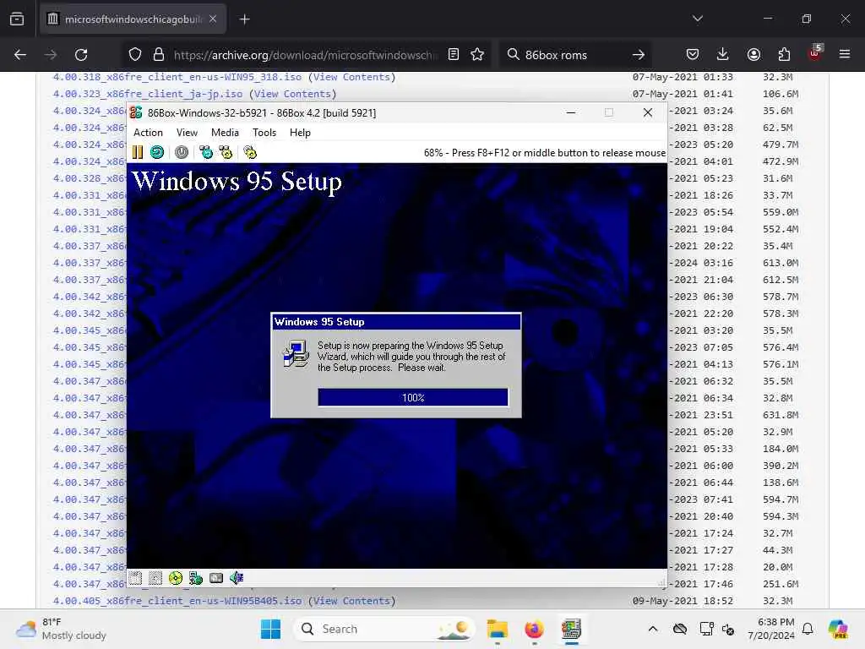This screenshot has height=649, width=865.
Task: Send Ctrl+Alt+Esc from 86Box toolbar
Action: (x=226, y=152)
